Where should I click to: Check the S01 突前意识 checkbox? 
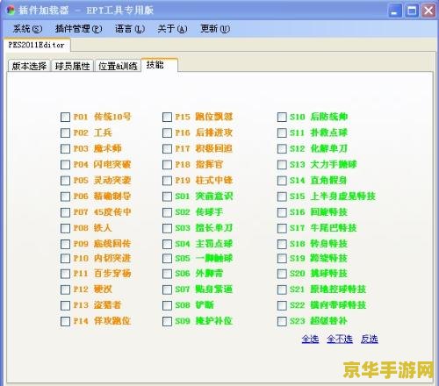click(x=167, y=197)
